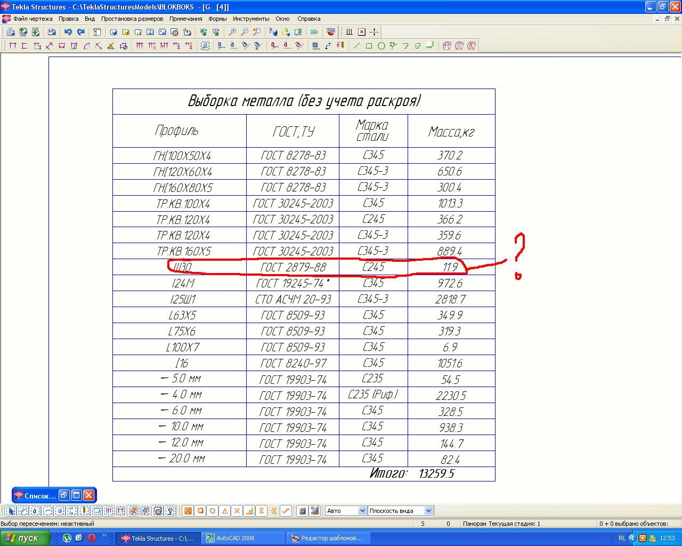Click the save drawing floppy icon
This screenshot has height=546, width=682.
[x=52, y=32]
